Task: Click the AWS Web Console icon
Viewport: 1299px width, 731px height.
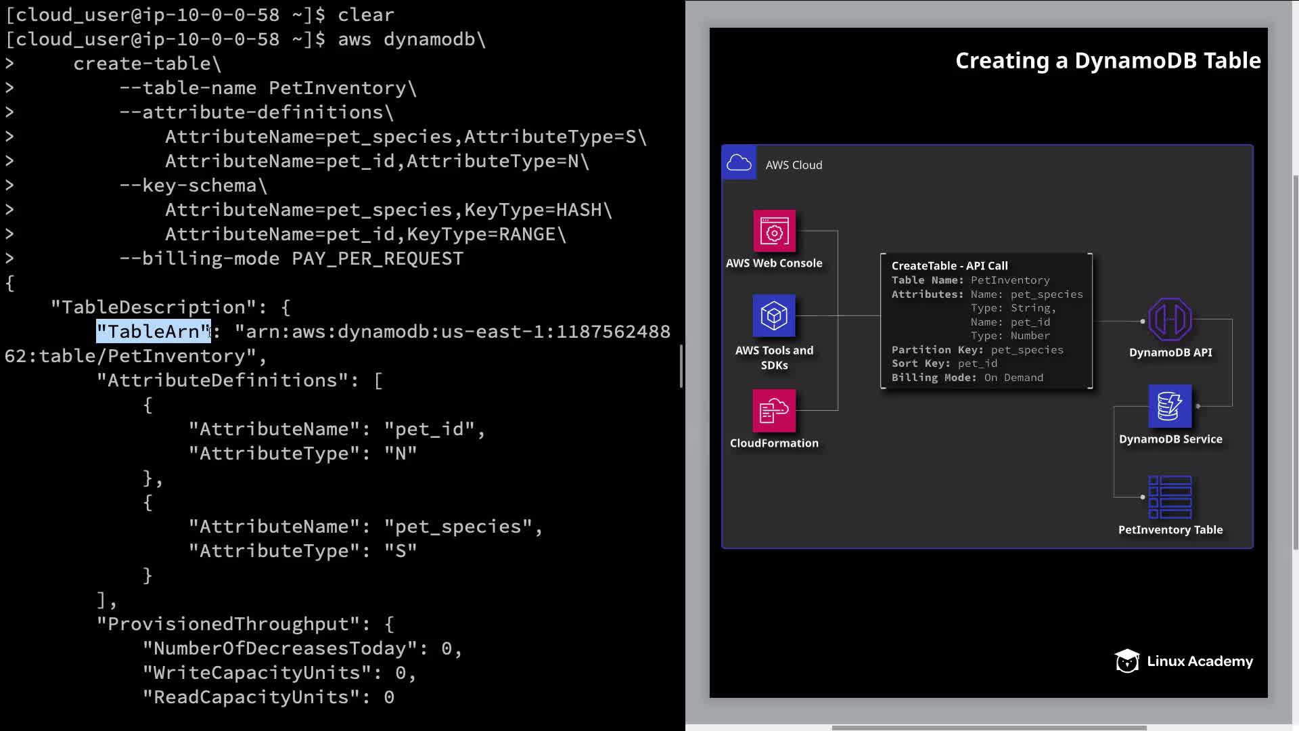Action: 774,231
